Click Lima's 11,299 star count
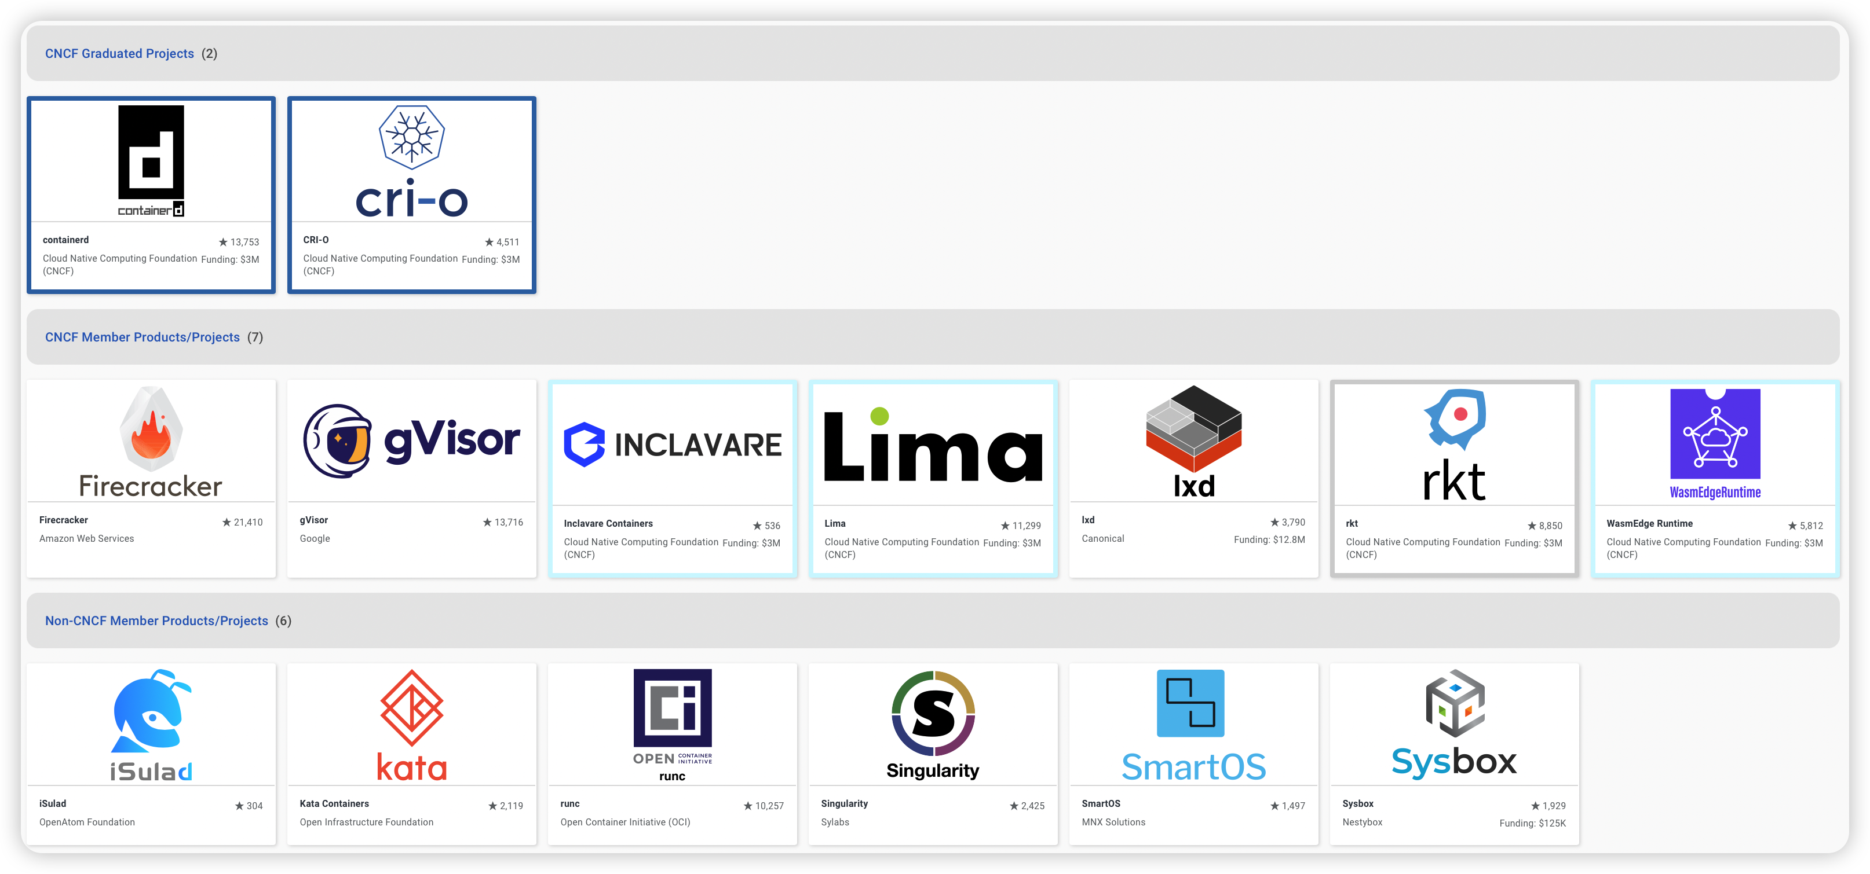Image resolution: width=1870 pixels, height=874 pixels. coord(1021,526)
